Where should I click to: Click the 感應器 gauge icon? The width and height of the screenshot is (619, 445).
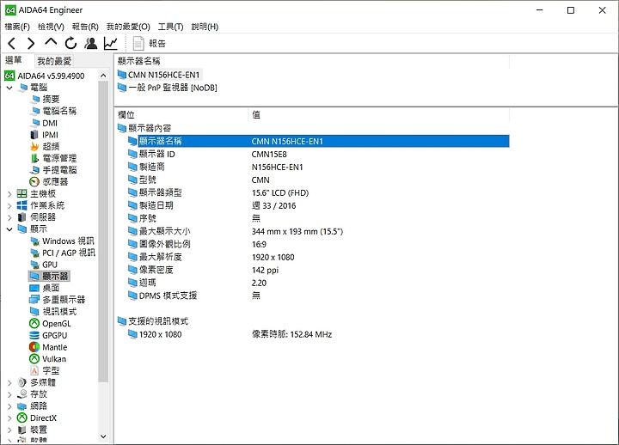(34, 182)
